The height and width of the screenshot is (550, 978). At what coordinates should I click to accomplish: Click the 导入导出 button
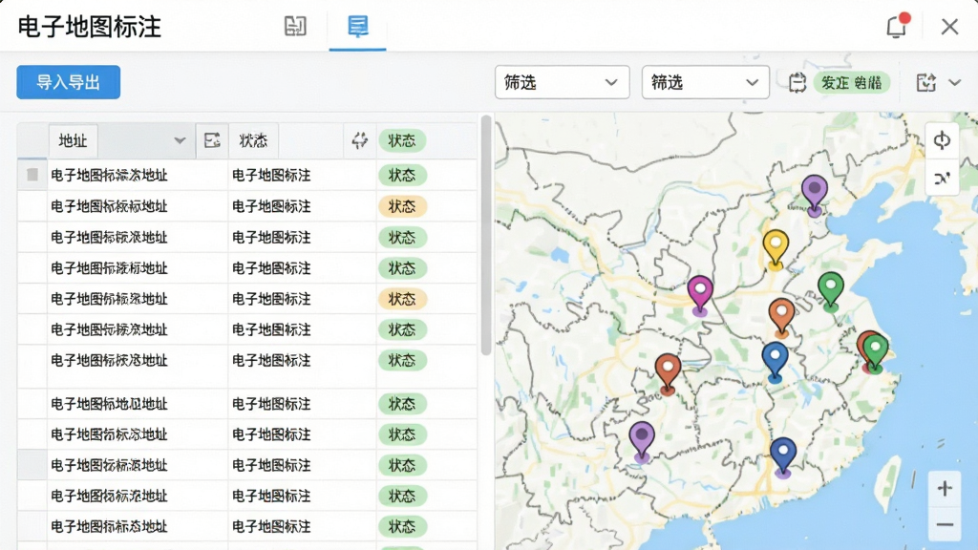point(69,82)
